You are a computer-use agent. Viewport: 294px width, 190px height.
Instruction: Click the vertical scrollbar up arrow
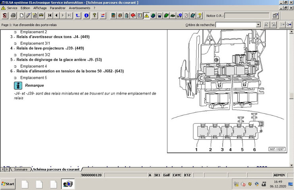[292, 32]
